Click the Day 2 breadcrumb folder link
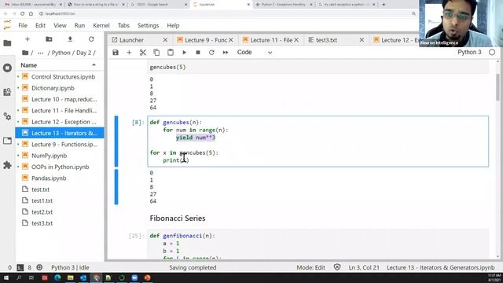This screenshot has height=283, width=503. click(x=84, y=53)
